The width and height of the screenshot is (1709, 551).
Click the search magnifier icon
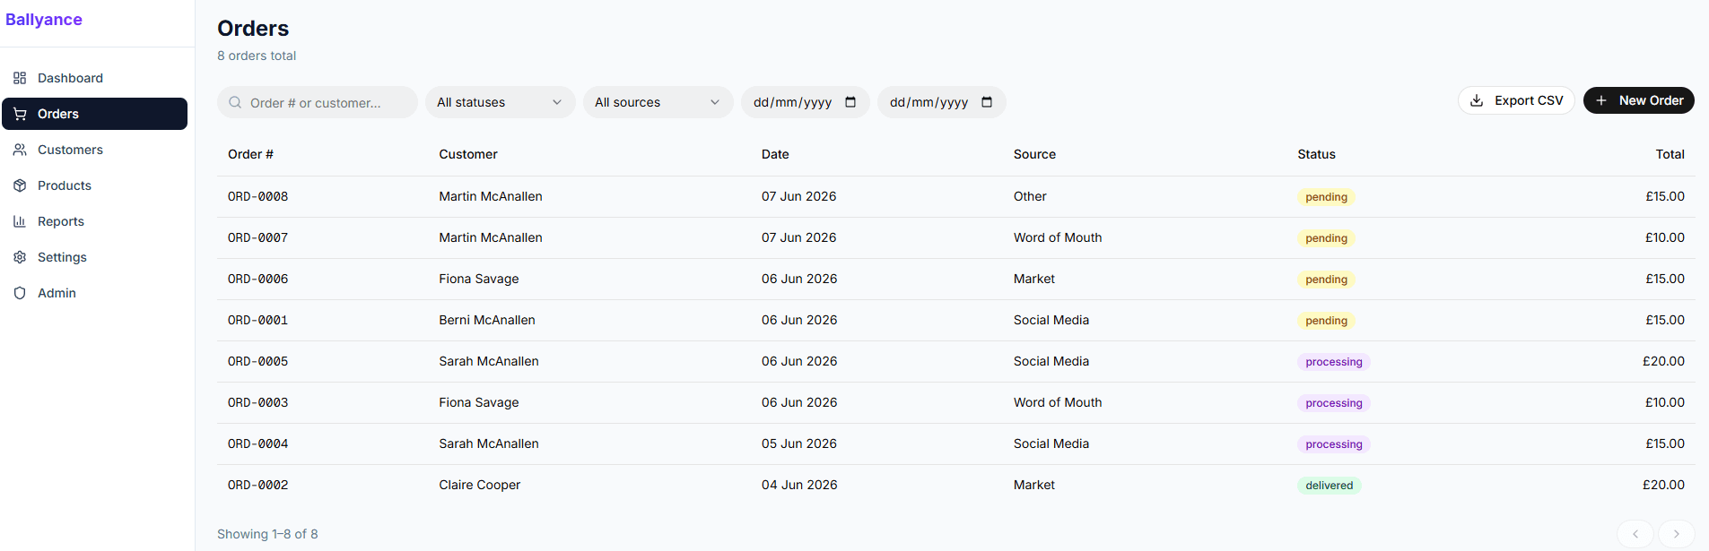tap(235, 102)
